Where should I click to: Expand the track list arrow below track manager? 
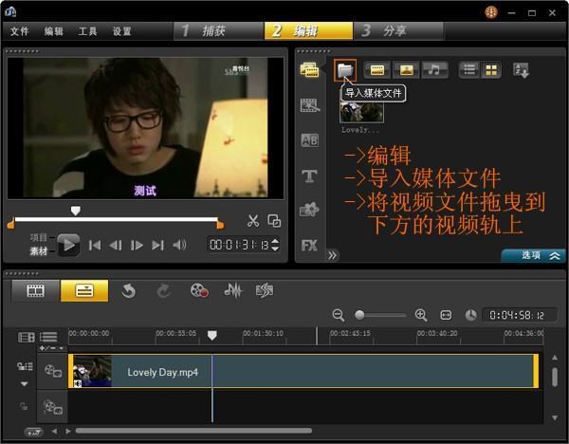(x=24, y=384)
